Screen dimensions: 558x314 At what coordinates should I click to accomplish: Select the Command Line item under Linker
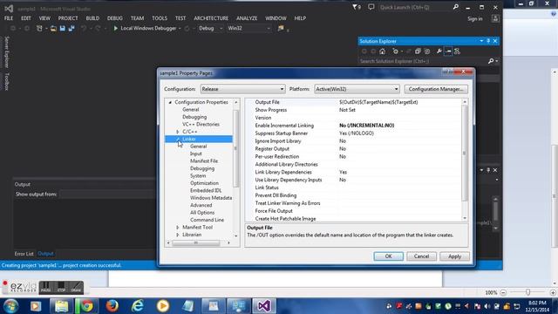pyautogui.click(x=207, y=220)
